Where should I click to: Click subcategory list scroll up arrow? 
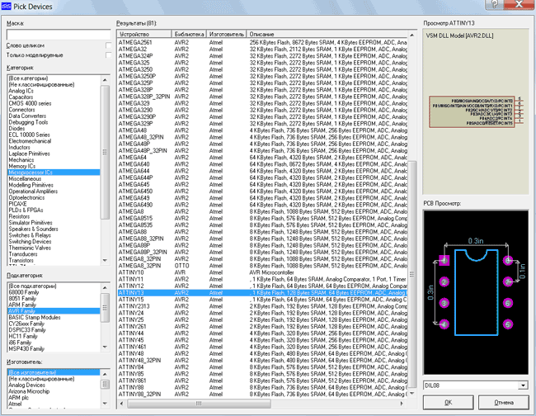(105, 288)
